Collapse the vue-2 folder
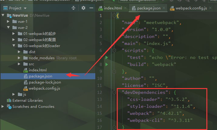Screen dimensions: 217x130 click(x=8, y=27)
